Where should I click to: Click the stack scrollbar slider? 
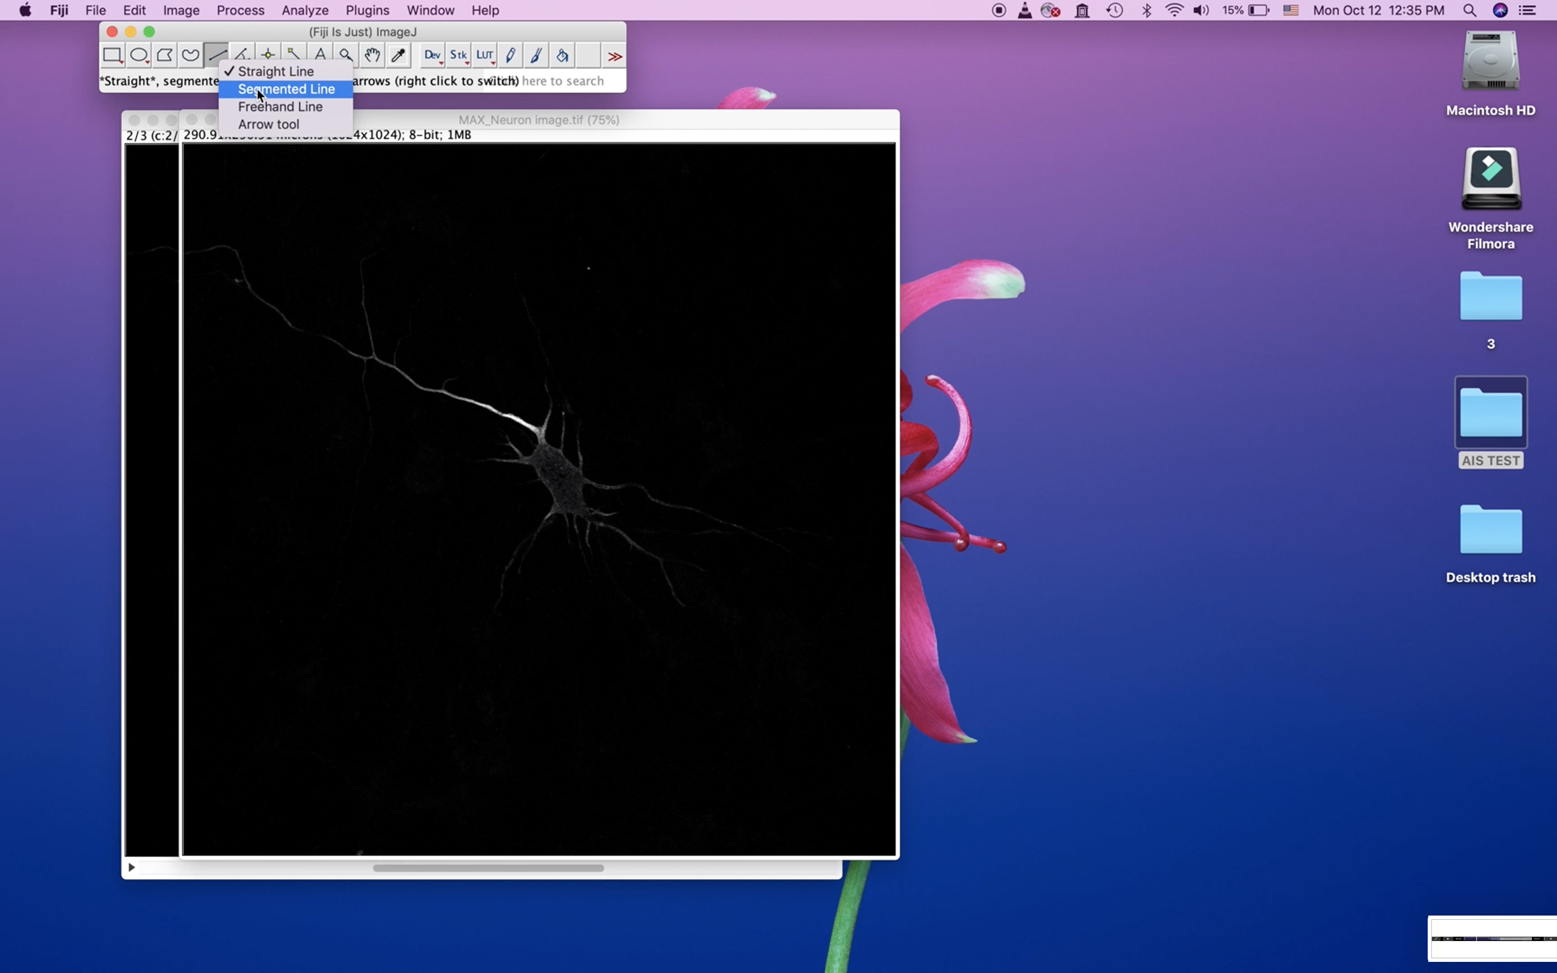pos(487,868)
